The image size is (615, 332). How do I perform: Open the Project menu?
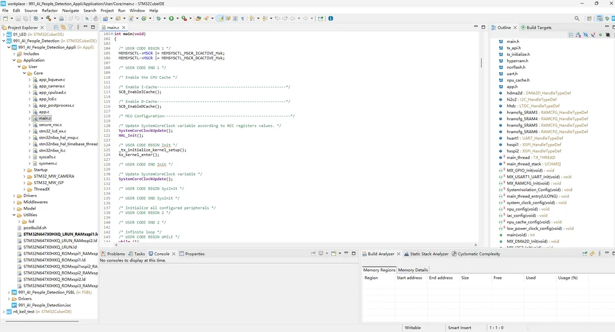[x=107, y=11]
